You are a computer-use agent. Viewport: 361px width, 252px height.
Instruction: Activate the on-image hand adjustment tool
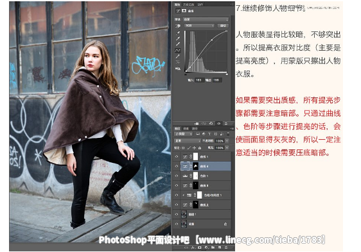coord(178,26)
